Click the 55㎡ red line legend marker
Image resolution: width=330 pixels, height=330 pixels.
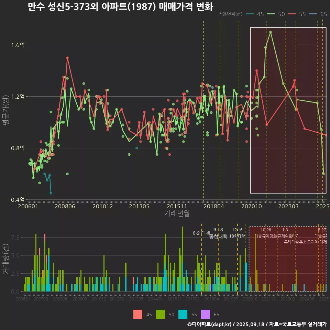tap(293, 14)
